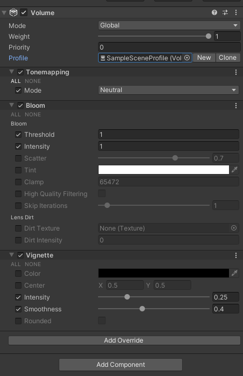This screenshot has height=376, width=243.
Task: Click NONE under Vignette
Action: point(33,264)
